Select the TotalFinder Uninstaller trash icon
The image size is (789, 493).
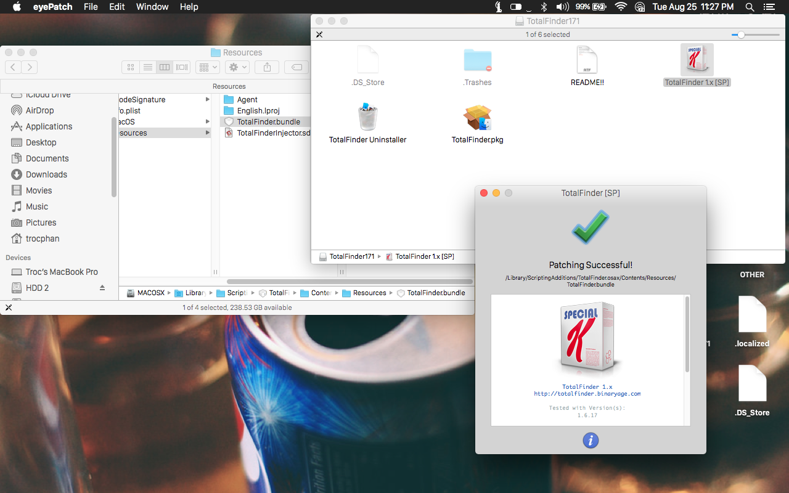367,119
